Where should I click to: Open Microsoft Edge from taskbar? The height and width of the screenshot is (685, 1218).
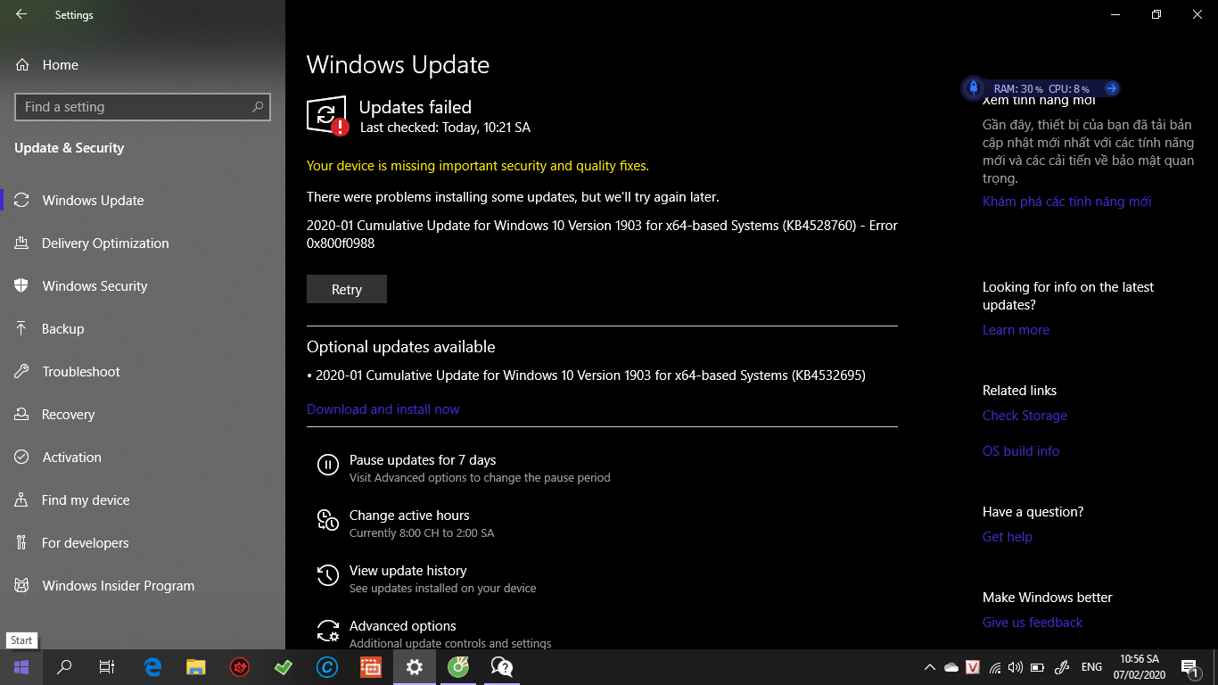[x=152, y=667]
